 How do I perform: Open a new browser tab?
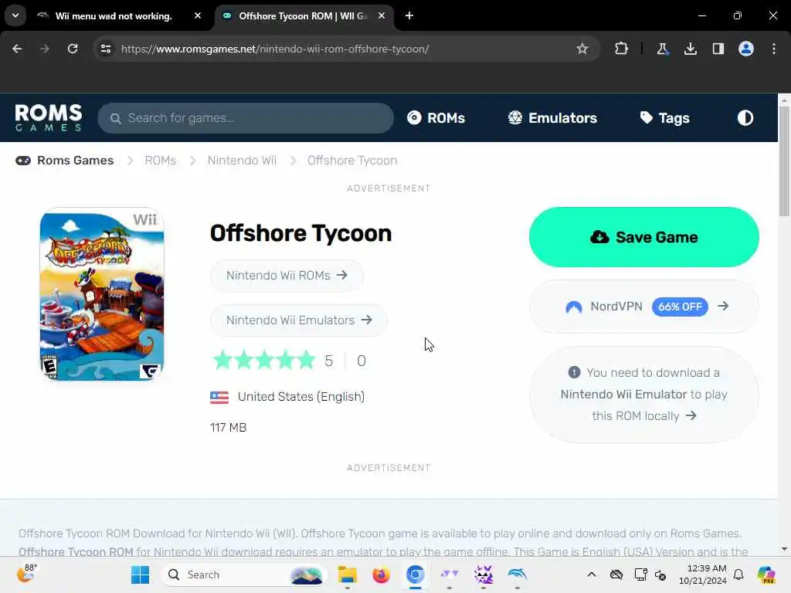(x=409, y=15)
